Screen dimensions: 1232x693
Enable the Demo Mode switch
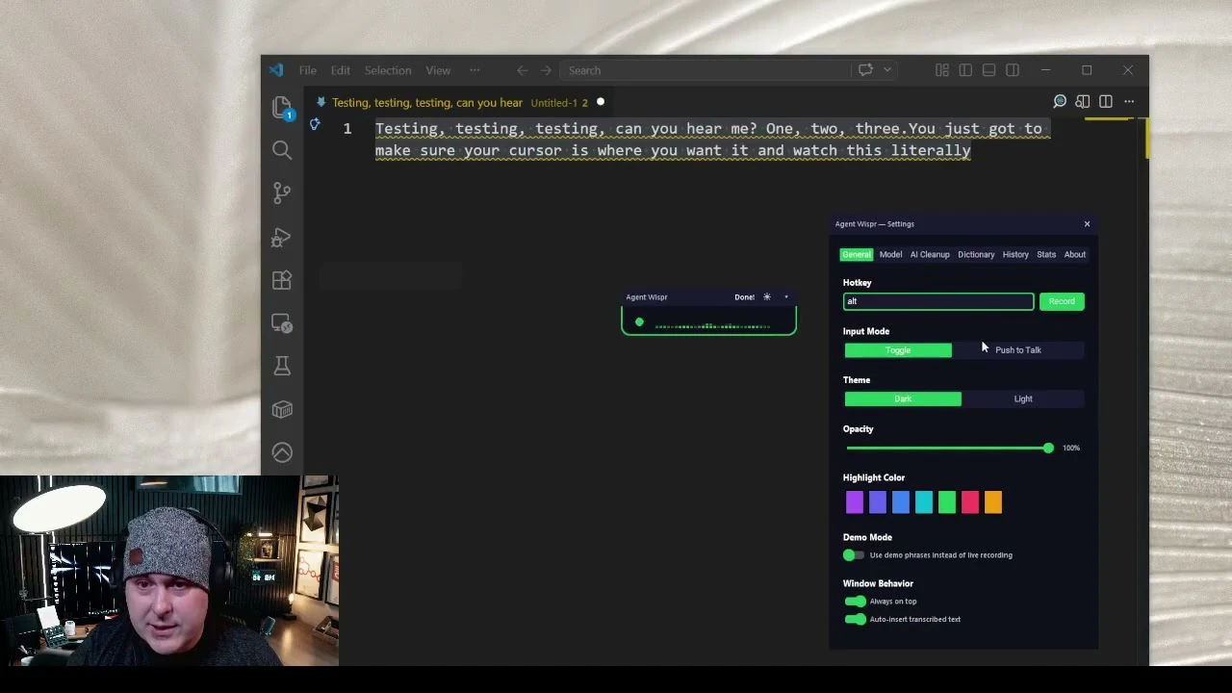tap(854, 555)
